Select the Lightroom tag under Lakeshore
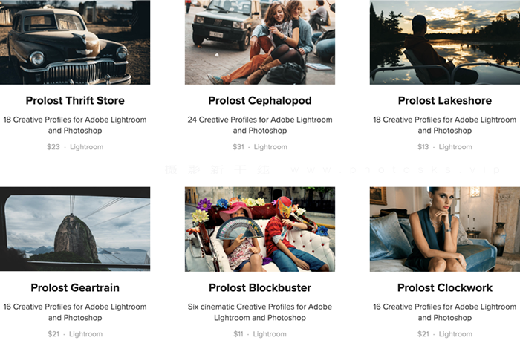520x346 pixels. (455, 147)
